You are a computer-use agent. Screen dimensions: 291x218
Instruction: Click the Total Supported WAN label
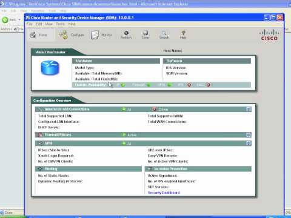click(166, 116)
